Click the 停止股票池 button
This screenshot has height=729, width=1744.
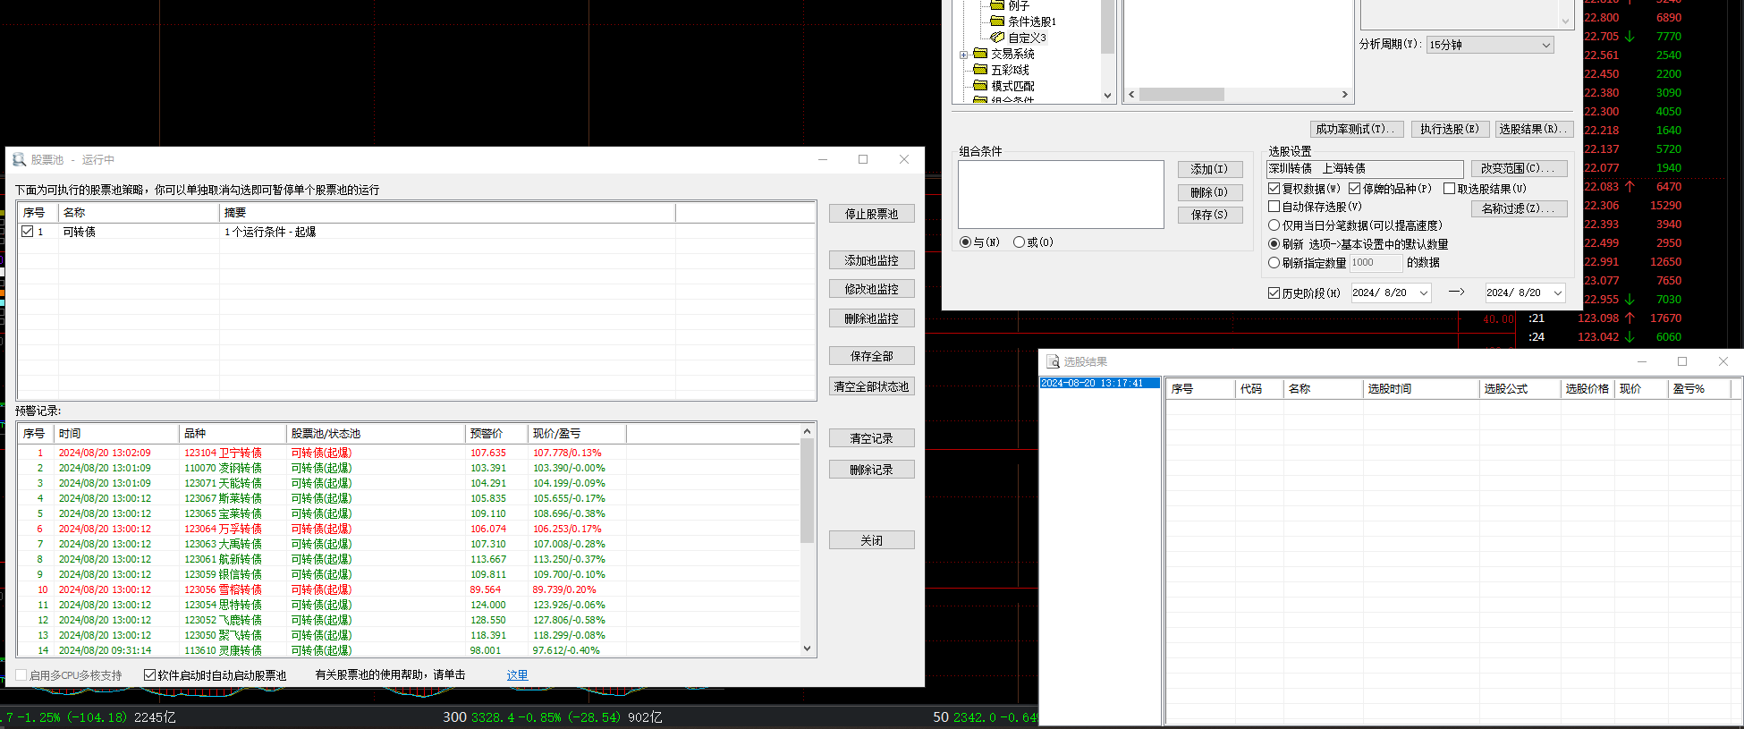tap(872, 214)
